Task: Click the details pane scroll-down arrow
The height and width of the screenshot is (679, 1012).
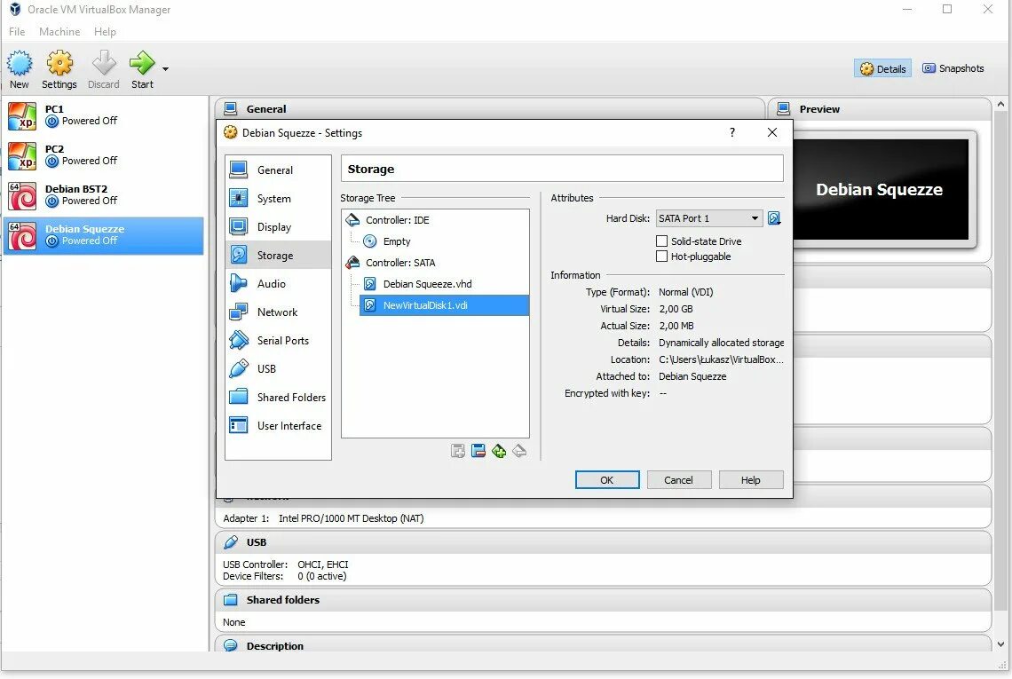Action: [1001, 644]
